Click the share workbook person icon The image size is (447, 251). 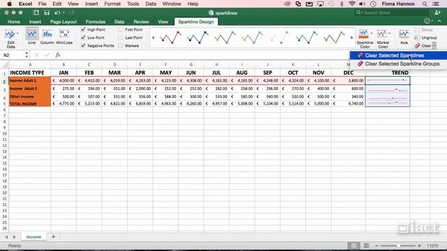(438, 13)
